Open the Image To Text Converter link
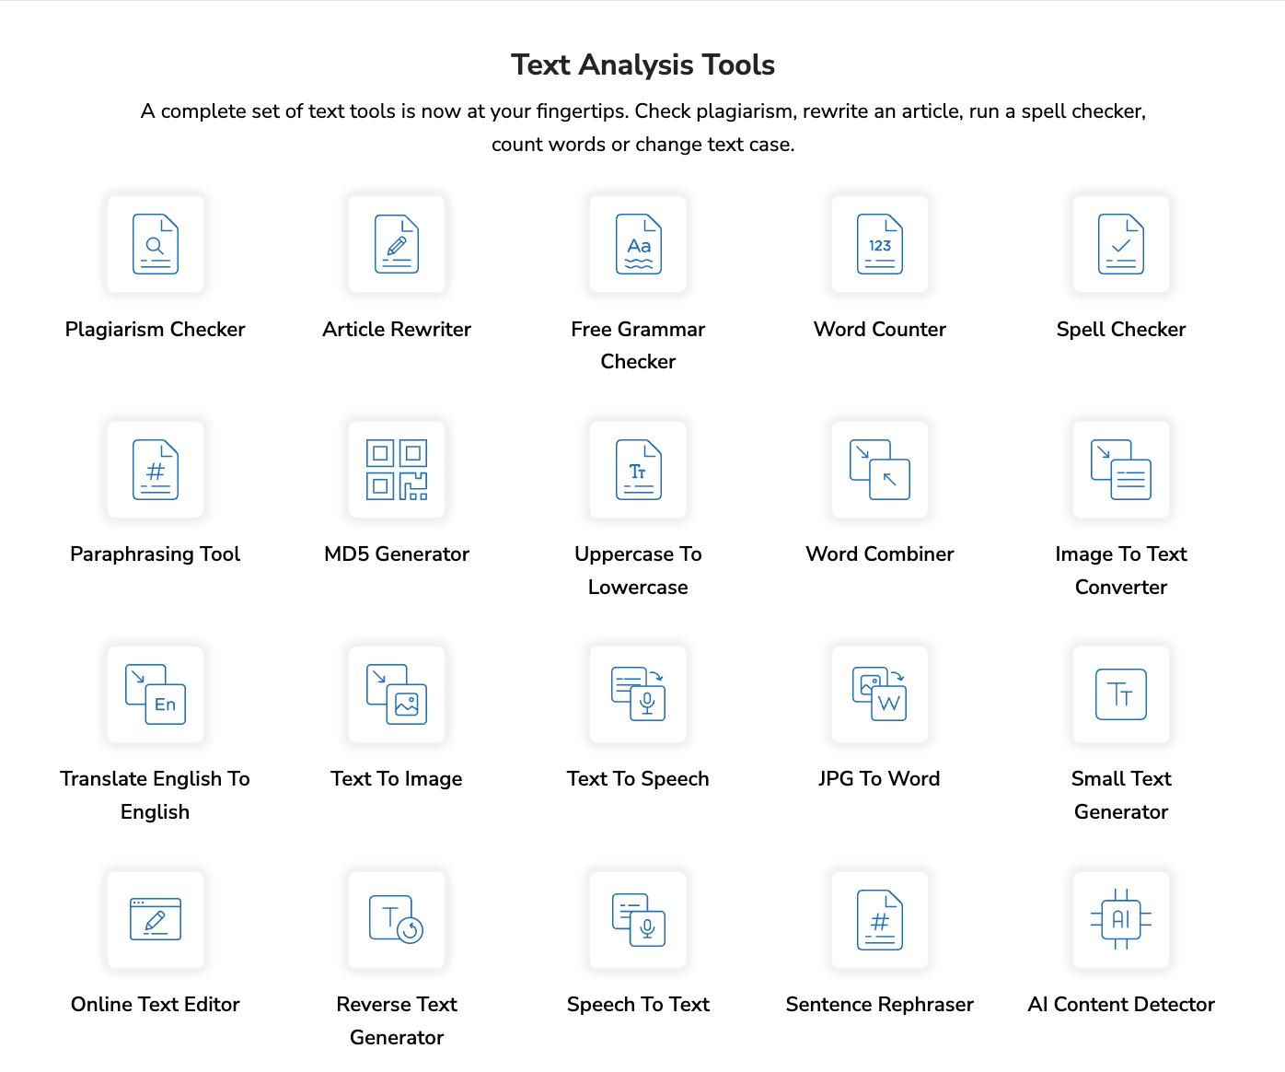This screenshot has width=1285, height=1072. (x=1120, y=570)
